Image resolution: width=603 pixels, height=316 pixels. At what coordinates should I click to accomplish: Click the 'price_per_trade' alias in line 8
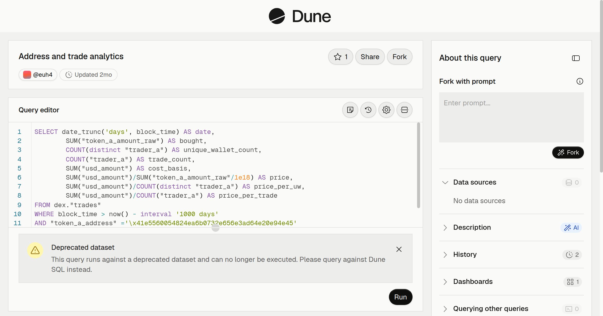(248, 196)
